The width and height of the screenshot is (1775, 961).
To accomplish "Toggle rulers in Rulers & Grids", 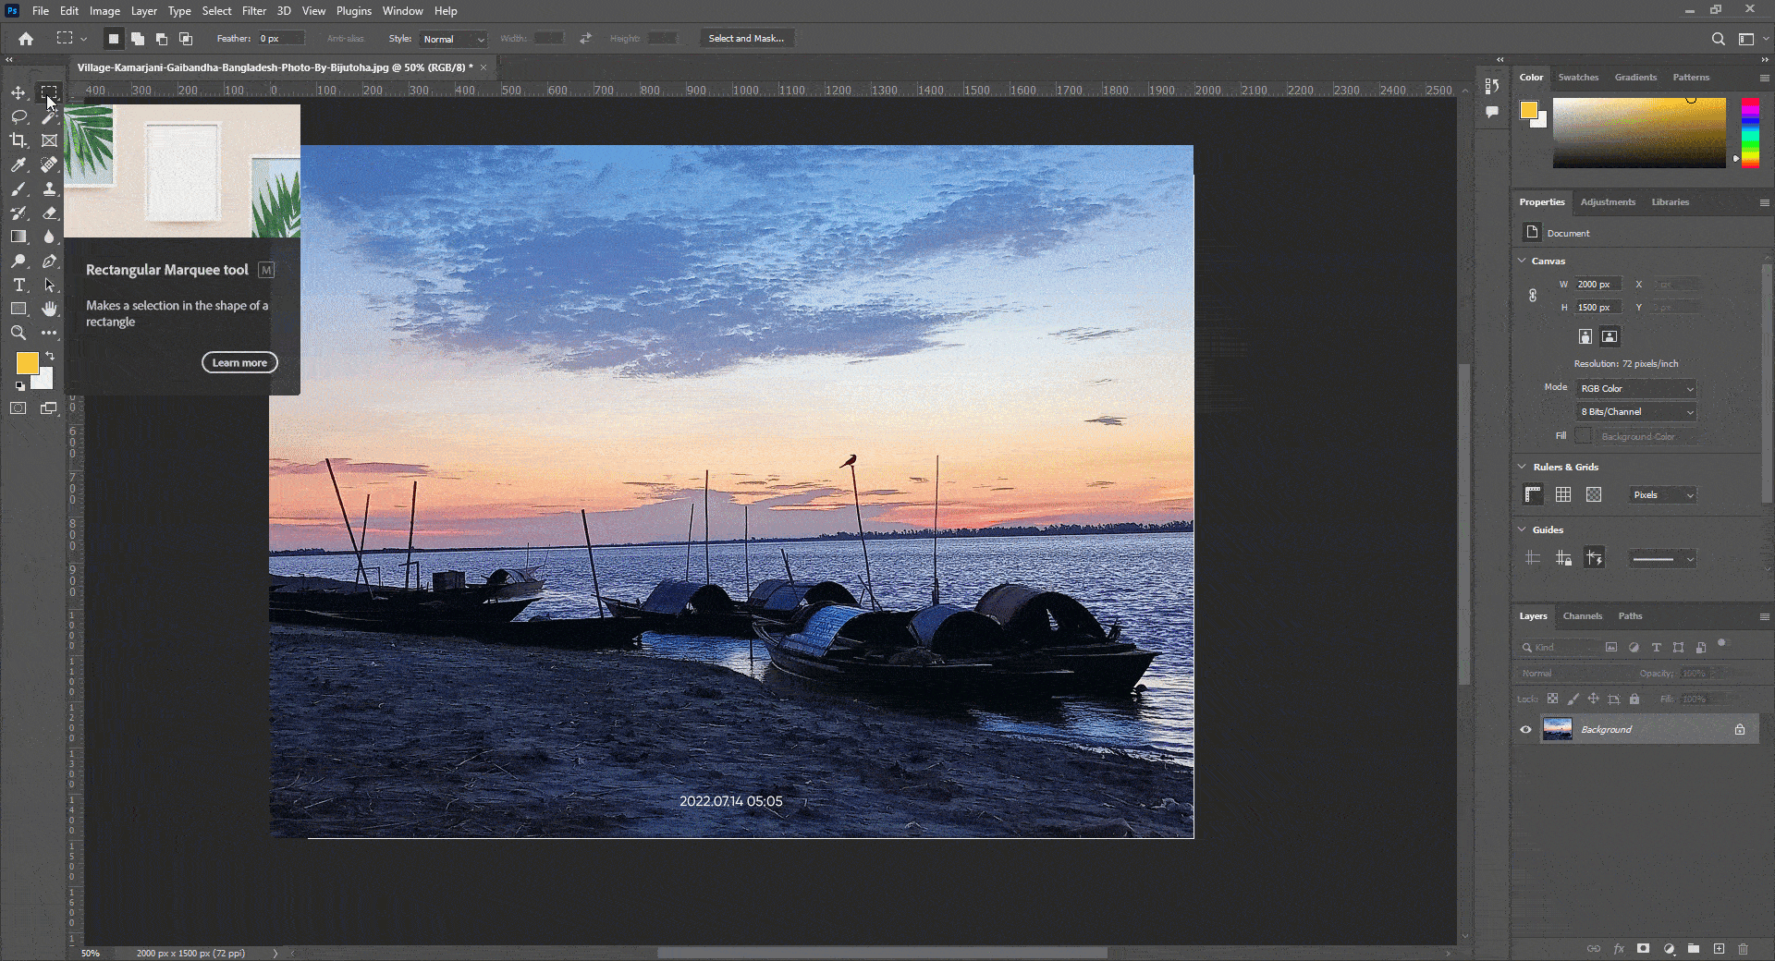I will (x=1533, y=494).
